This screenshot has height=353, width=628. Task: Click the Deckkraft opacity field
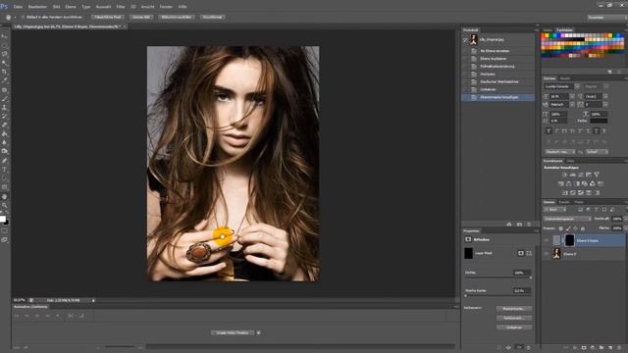click(x=617, y=219)
